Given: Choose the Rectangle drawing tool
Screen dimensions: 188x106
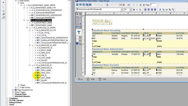Looking at the screenshot, I should pyautogui.click(x=77, y=17).
